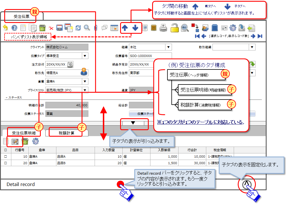The image size is (287, 205).
Task: Expand the プライスリスト dropdown
Action: click(x=85, y=90)
